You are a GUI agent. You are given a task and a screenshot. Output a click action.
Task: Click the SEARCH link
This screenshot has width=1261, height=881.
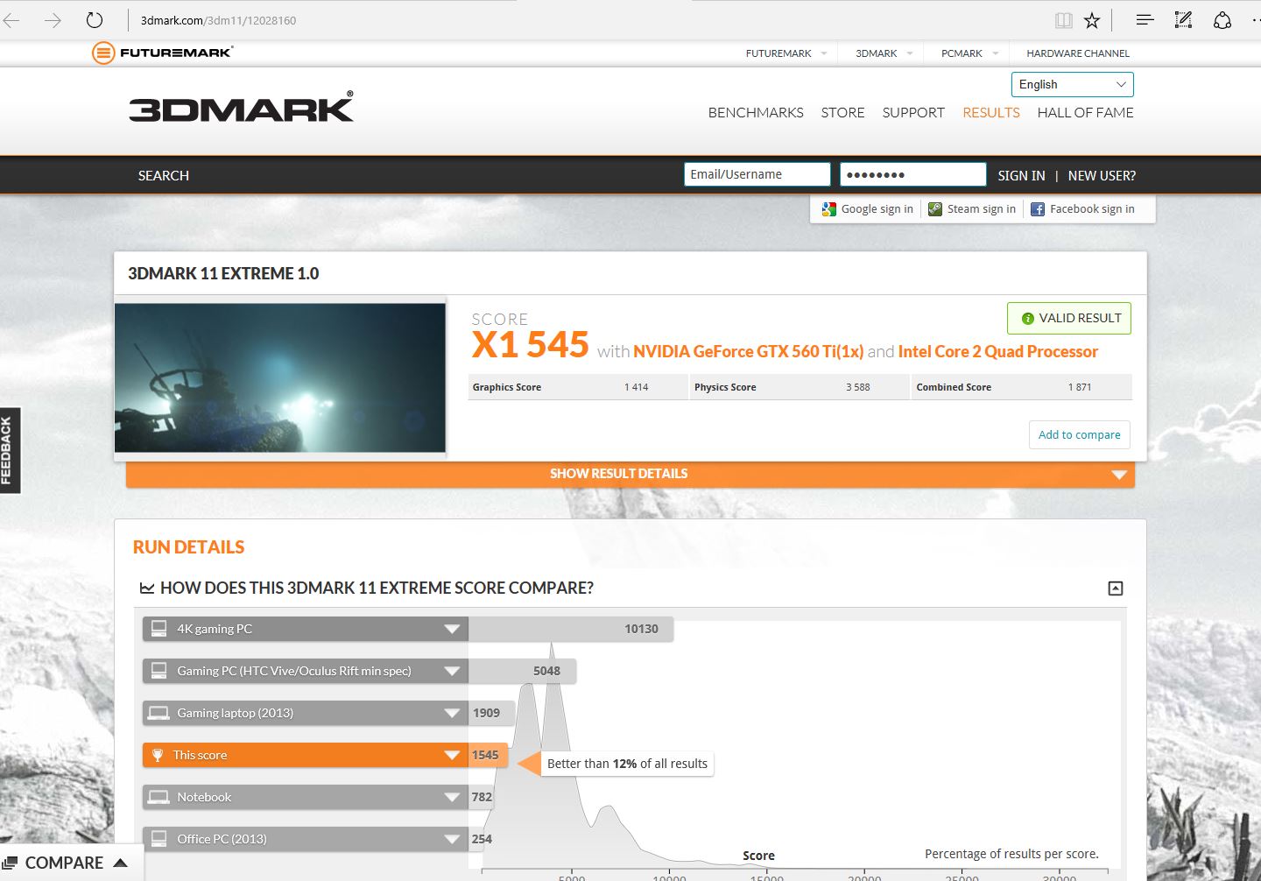(164, 176)
